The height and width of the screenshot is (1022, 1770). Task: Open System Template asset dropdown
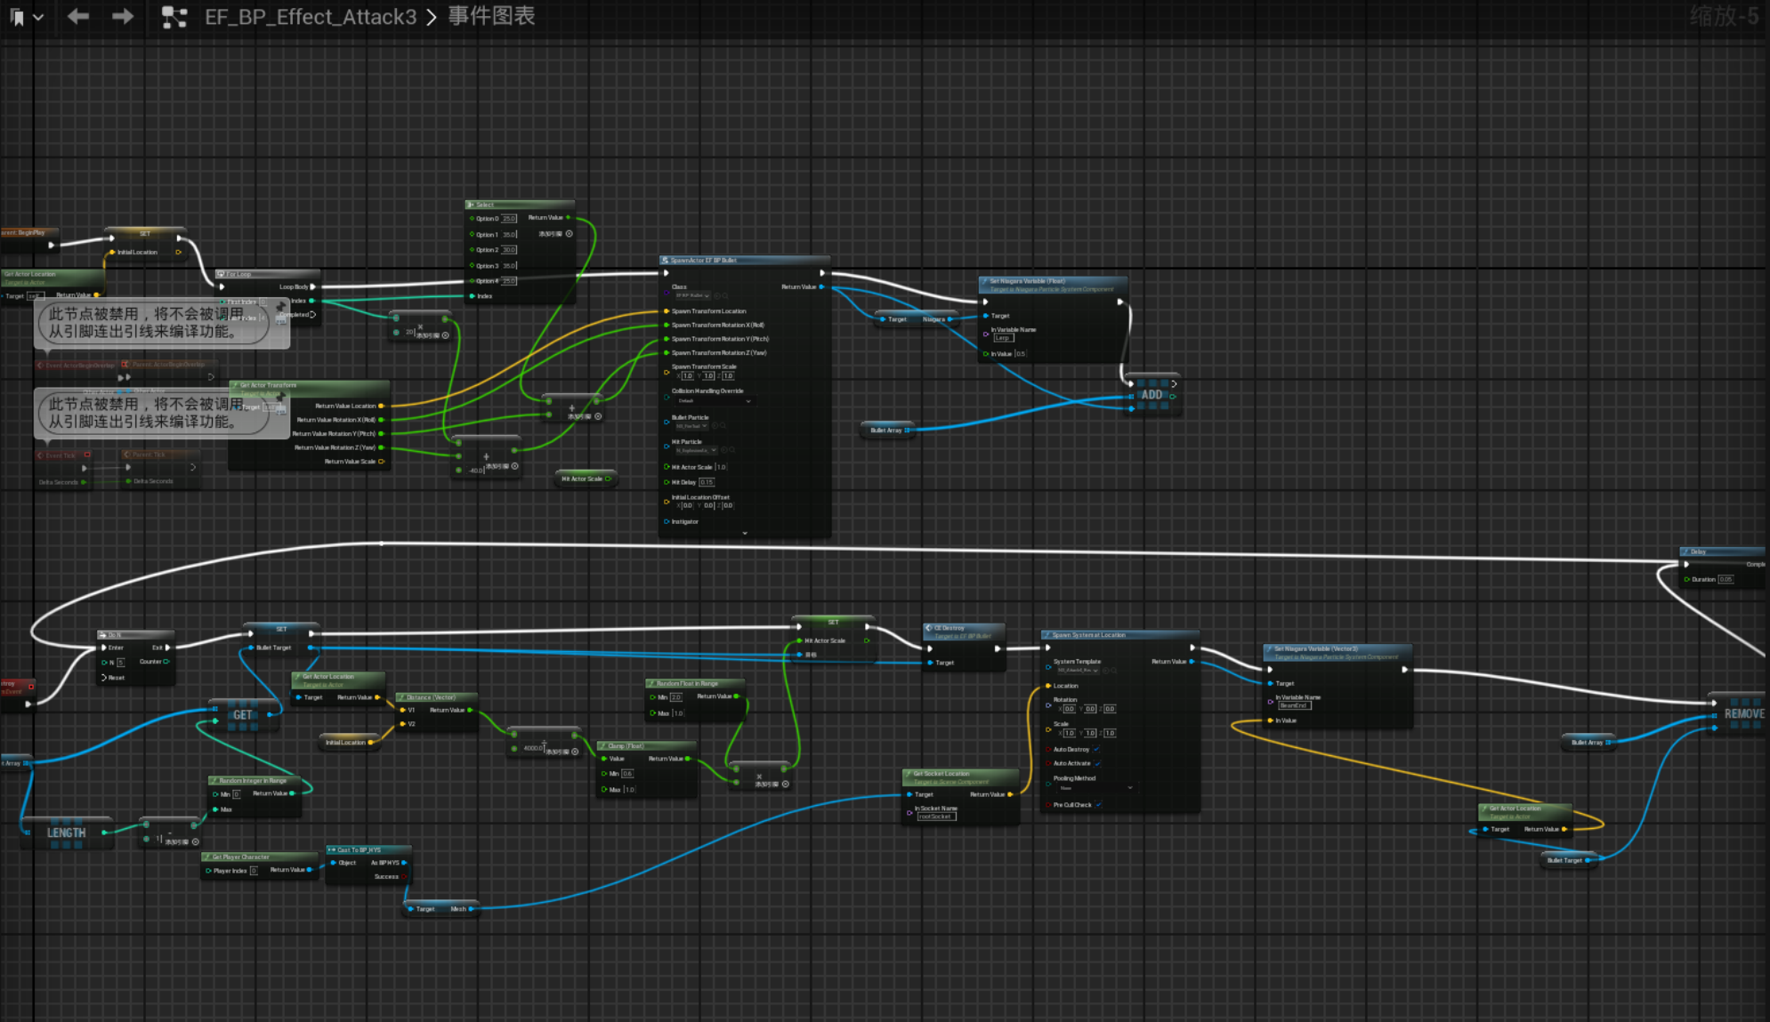[1079, 670]
